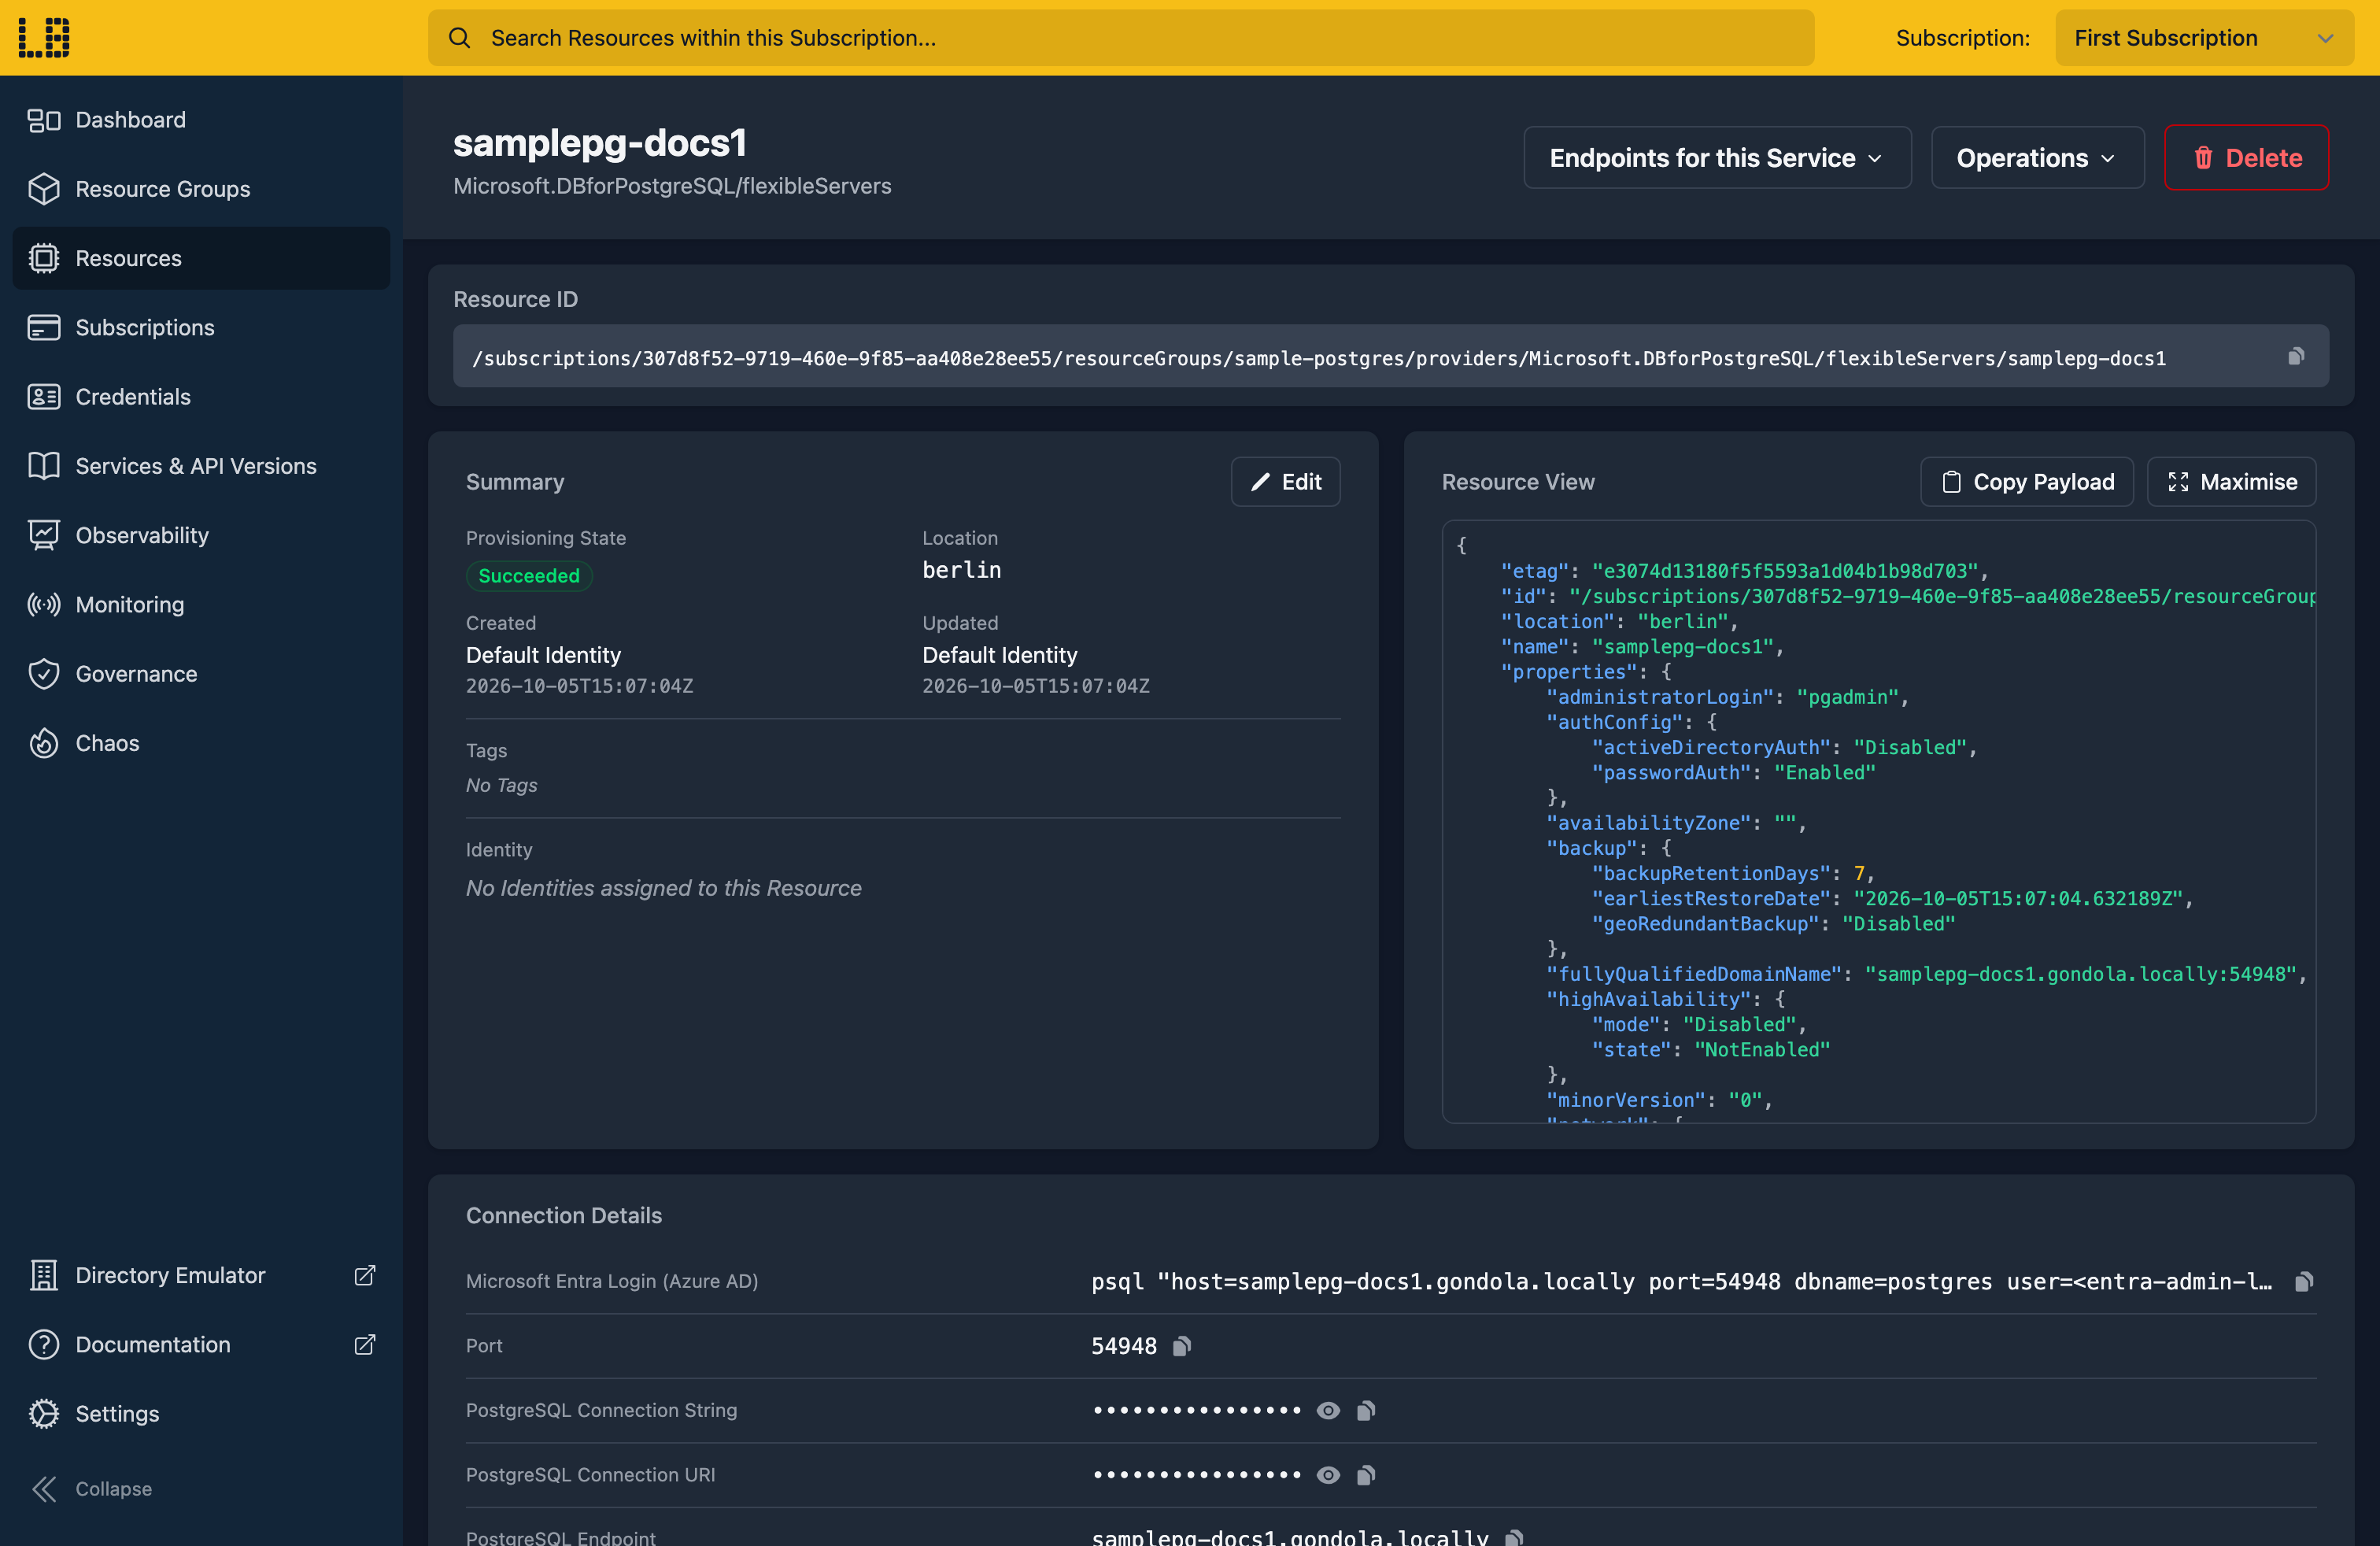Copy the PostgreSQL Connection URI

[x=1366, y=1475]
